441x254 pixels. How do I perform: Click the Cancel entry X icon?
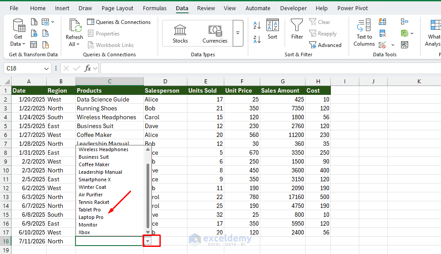[66, 68]
